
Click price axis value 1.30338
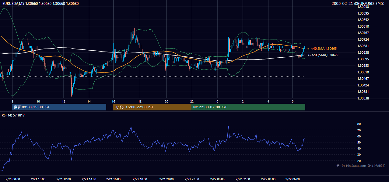pyautogui.click(x=363, y=98)
